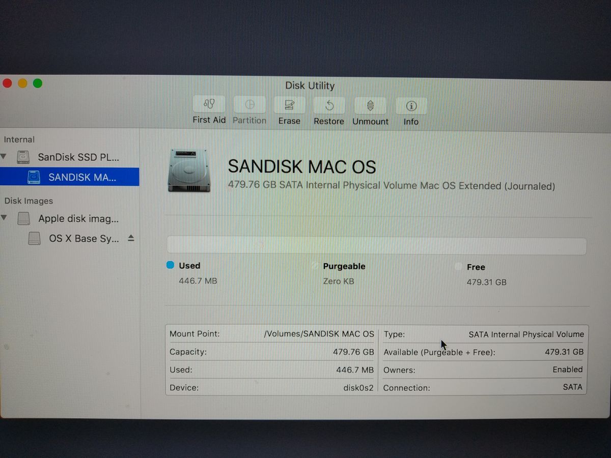Click the 479.31 GB free value under Free

[x=487, y=282]
